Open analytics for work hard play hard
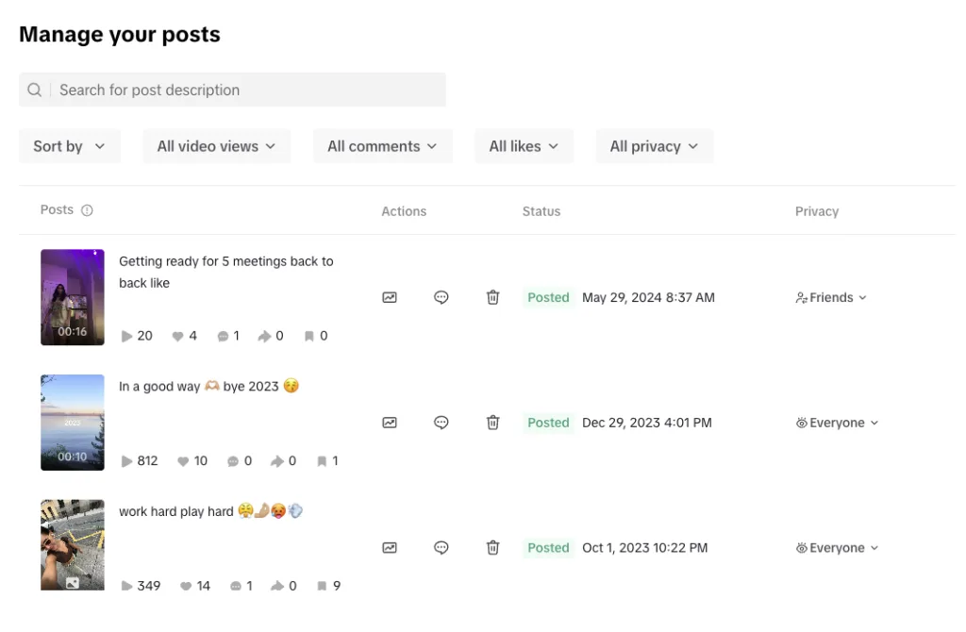 tap(390, 548)
